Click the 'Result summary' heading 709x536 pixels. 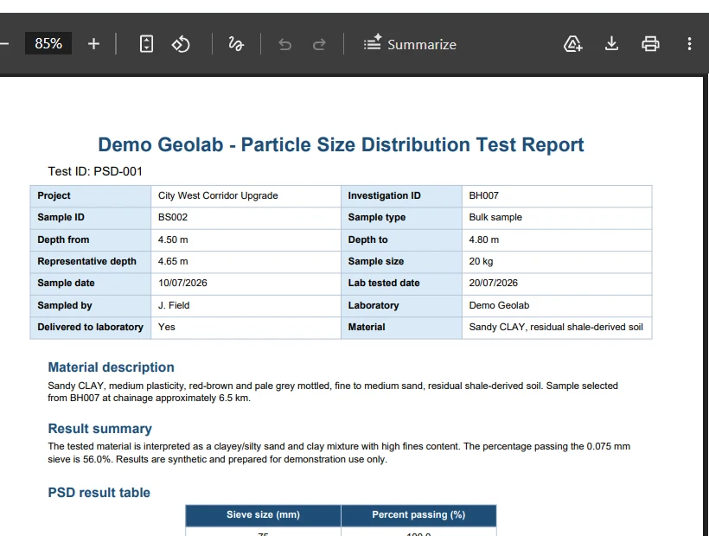pos(100,429)
